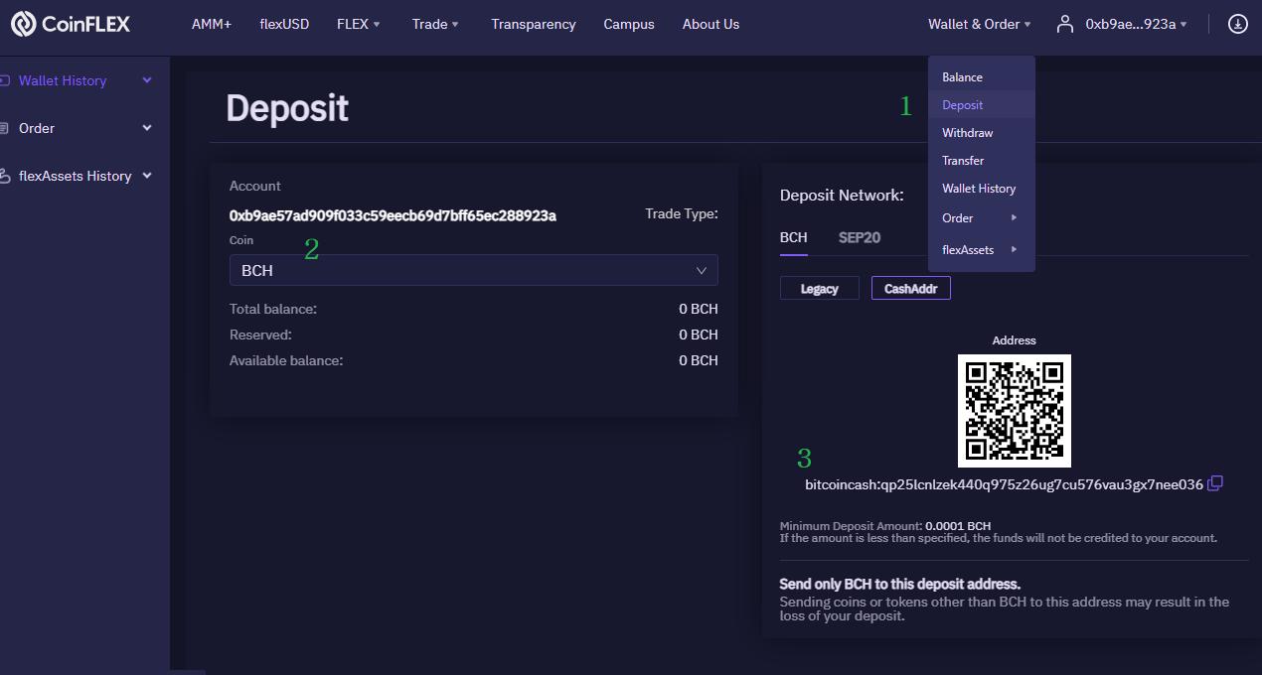Open the Campus page
Viewport: 1262px width, 675px height.
(x=629, y=24)
